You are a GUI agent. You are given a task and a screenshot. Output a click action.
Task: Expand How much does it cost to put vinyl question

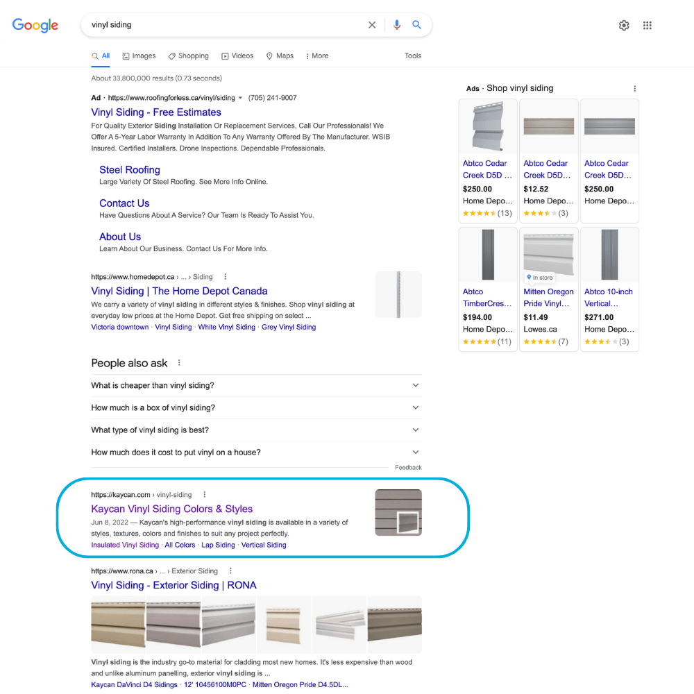point(256,452)
